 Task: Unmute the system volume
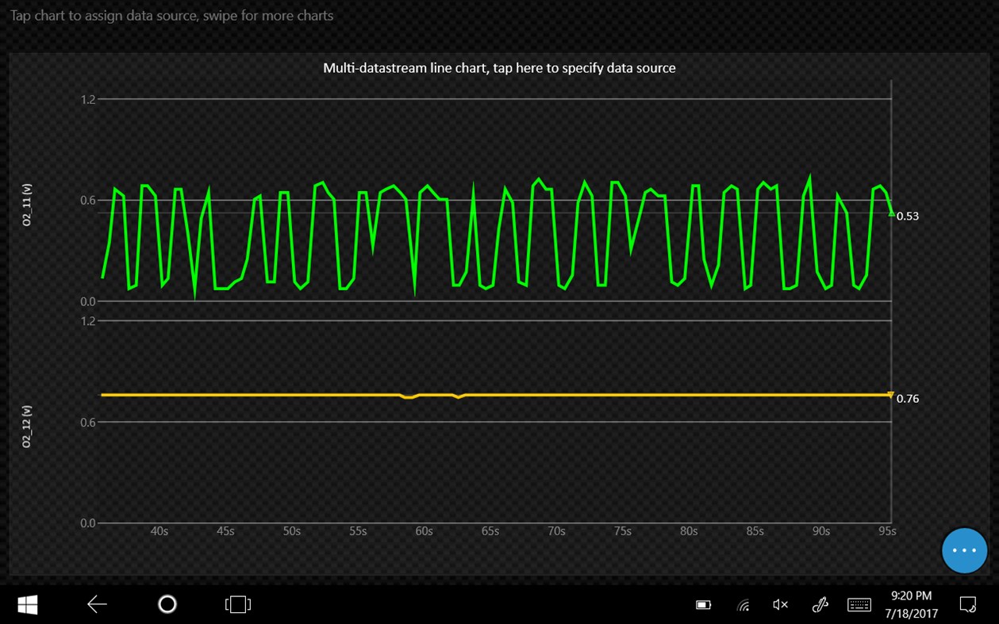click(x=779, y=604)
